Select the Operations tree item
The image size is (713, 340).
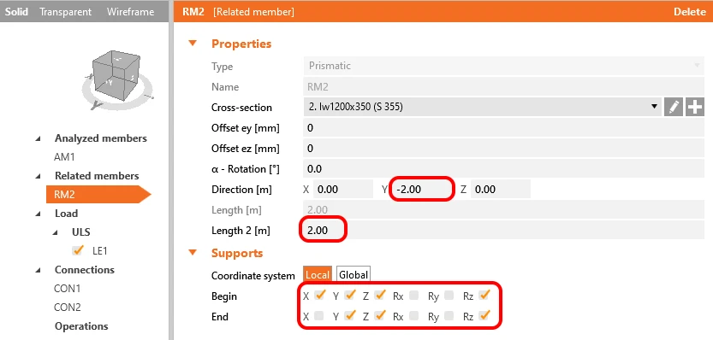point(81,326)
